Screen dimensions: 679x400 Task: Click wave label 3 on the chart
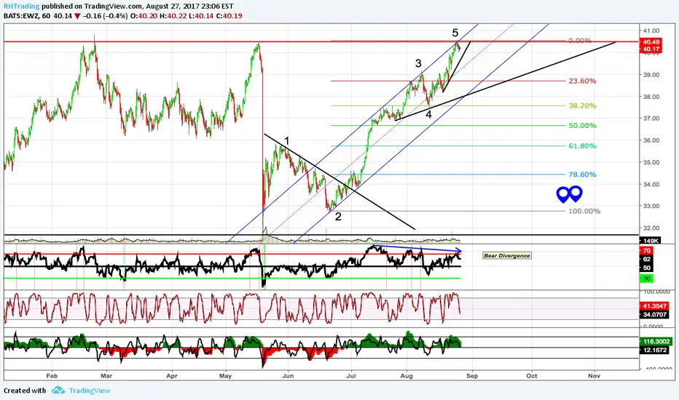418,63
